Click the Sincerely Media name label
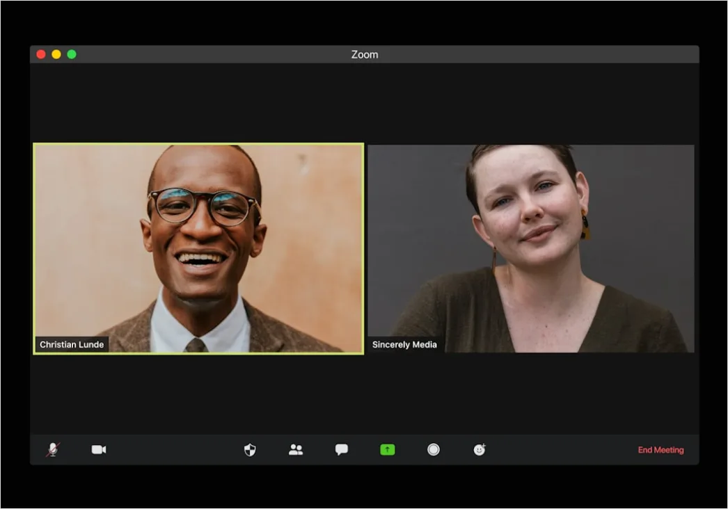This screenshot has width=728, height=509. tap(404, 345)
